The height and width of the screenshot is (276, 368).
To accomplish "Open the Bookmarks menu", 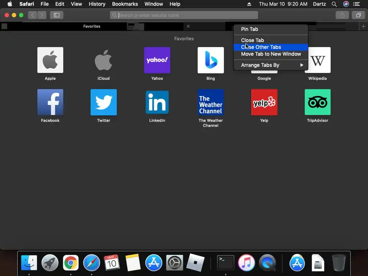I will point(125,4).
